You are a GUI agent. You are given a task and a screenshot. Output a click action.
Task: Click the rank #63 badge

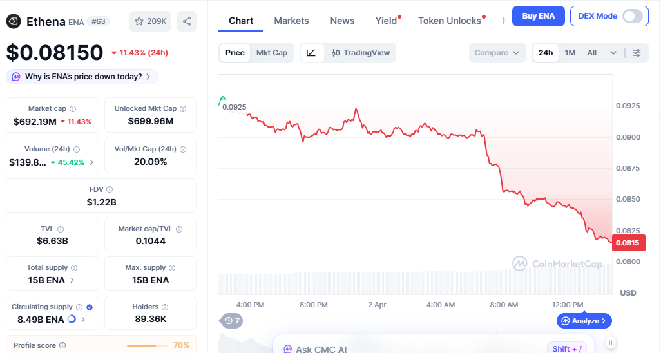[98, 21]
